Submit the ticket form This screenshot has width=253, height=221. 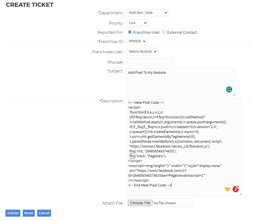click(13, 213)
